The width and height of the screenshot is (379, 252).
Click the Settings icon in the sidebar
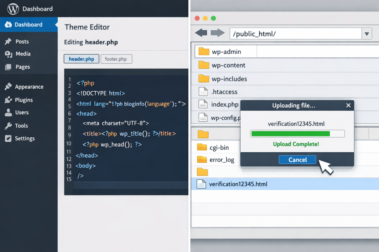[8, 138]
